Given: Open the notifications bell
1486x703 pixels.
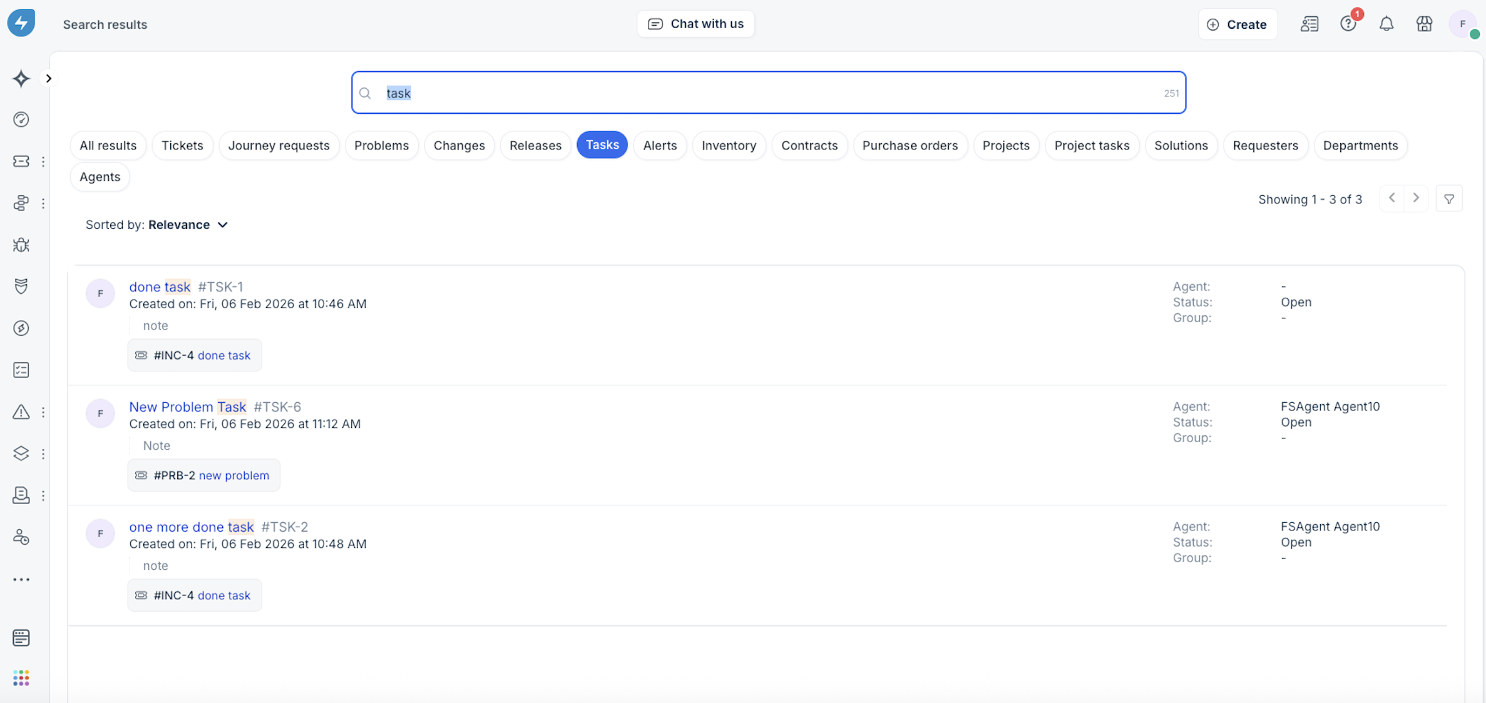Looking at the screenshot, I should tap(1386, 24).
